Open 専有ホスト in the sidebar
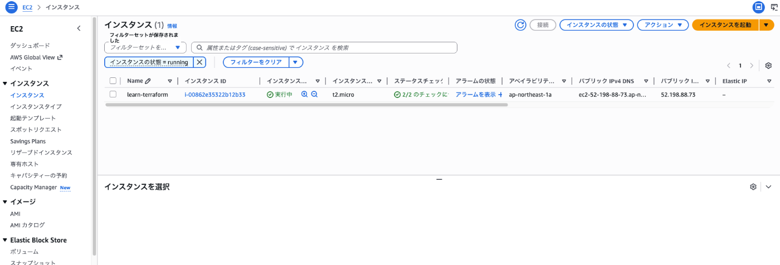The height and width of the screenshot is (265, 780). [25, 164]
